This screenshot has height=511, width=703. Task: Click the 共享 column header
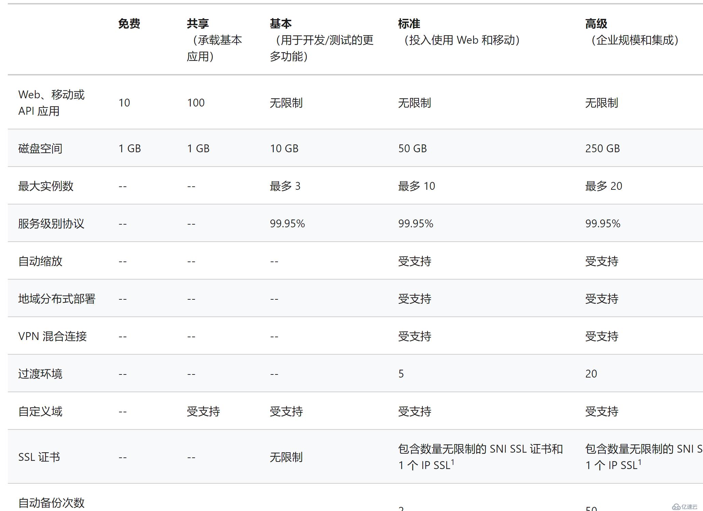(198, 24)
